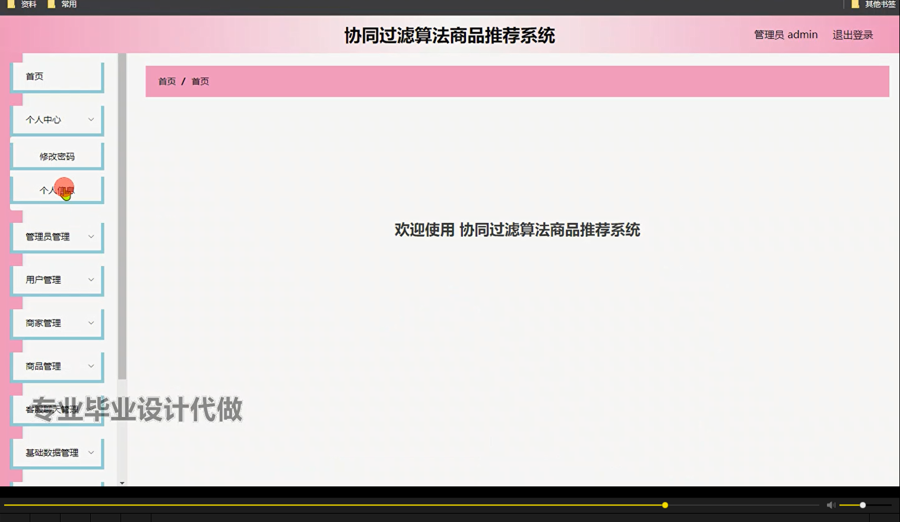Open the 资料 bookmarks folder
Image resolution: width=900 pixels, height=522 pixels.
tap(27, 4)
